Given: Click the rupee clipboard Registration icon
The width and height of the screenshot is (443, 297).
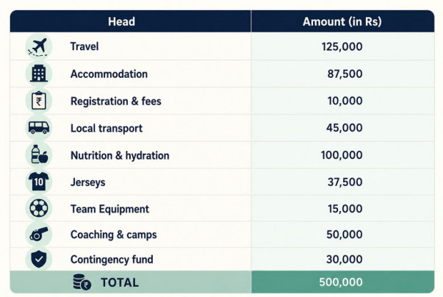Looking at the screenshot, I should pos(39,101).
